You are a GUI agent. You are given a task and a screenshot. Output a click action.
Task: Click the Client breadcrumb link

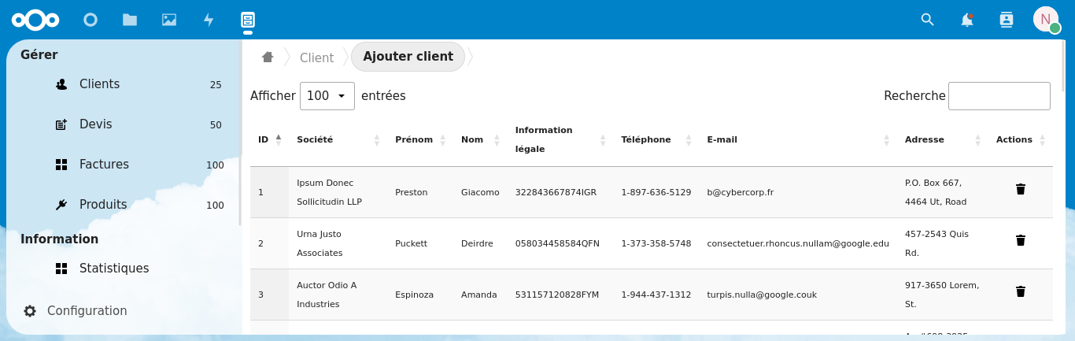point(316,57)
